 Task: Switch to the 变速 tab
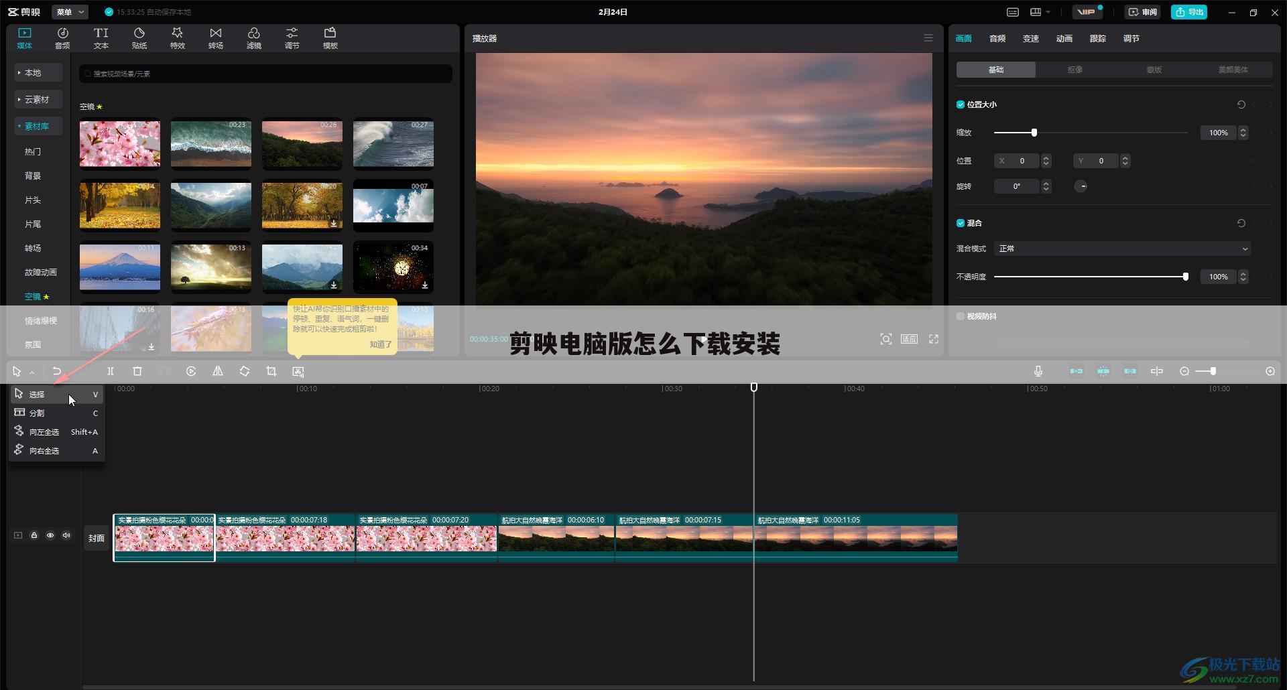[1031, 38]
